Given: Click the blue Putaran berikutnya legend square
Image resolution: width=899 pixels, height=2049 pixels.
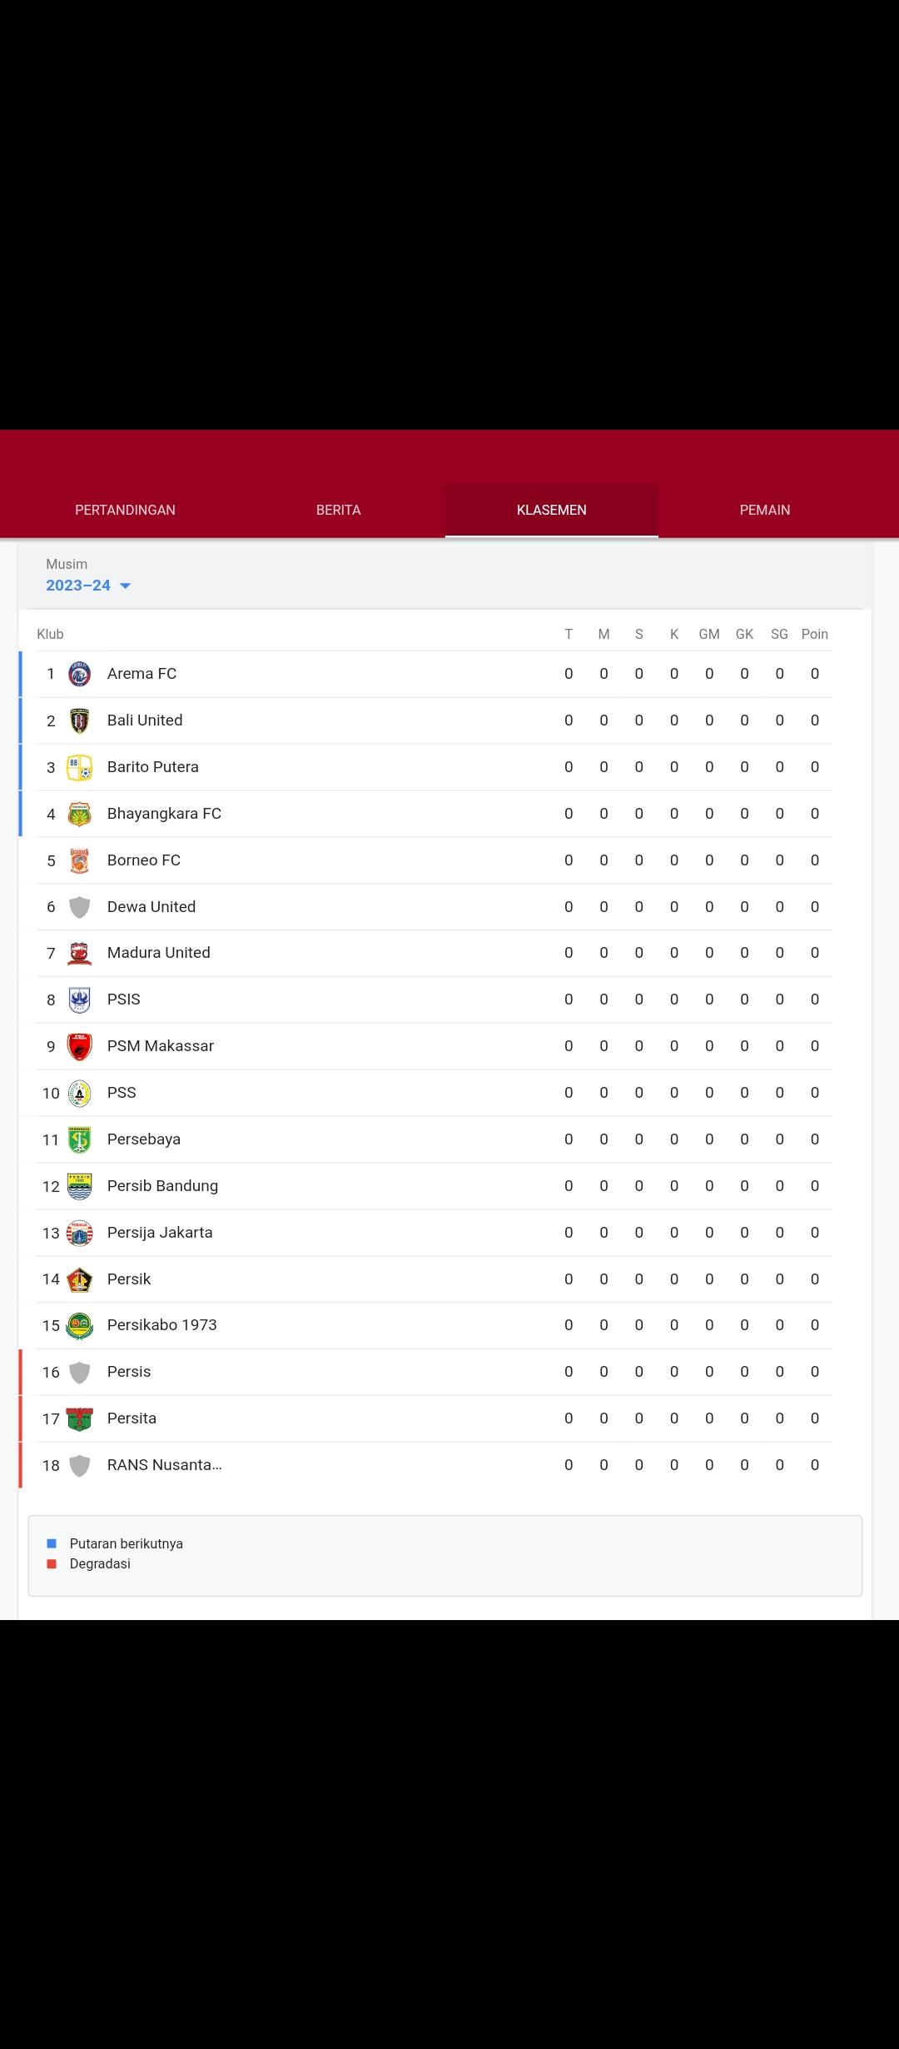Looking at the screenshot, I should [52, 1543].
